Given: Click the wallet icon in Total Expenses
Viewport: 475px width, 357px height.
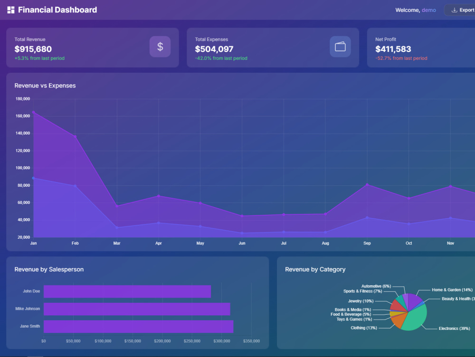Looking at the screenshot, I should pos(340,47).
